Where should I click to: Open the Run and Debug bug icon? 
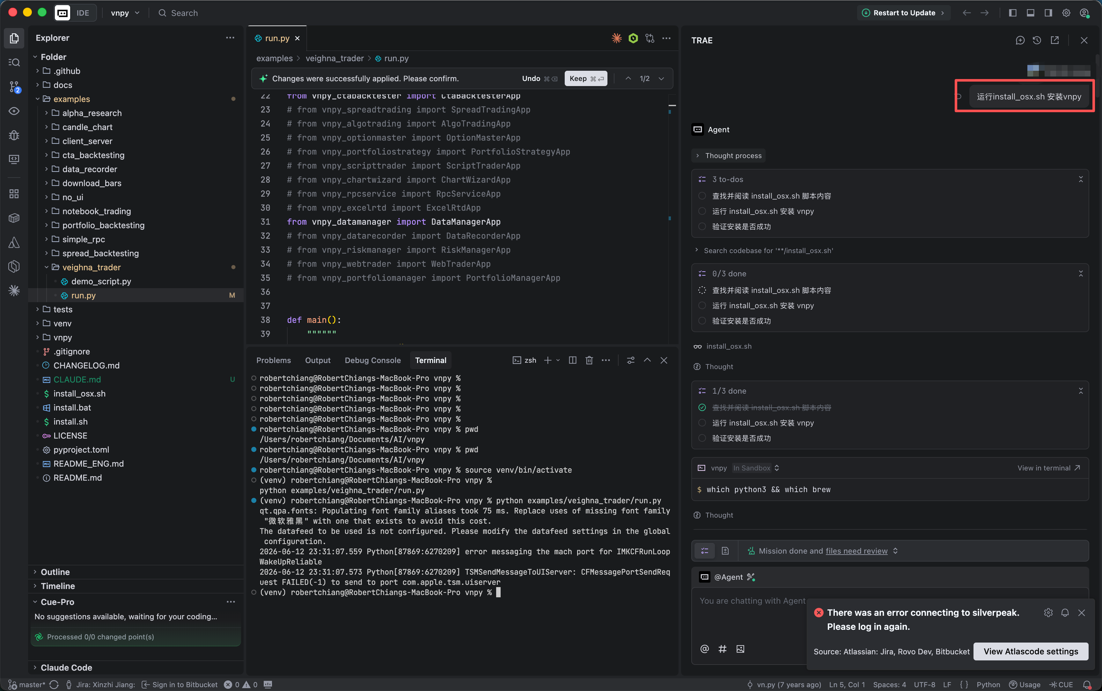[14, 135]
